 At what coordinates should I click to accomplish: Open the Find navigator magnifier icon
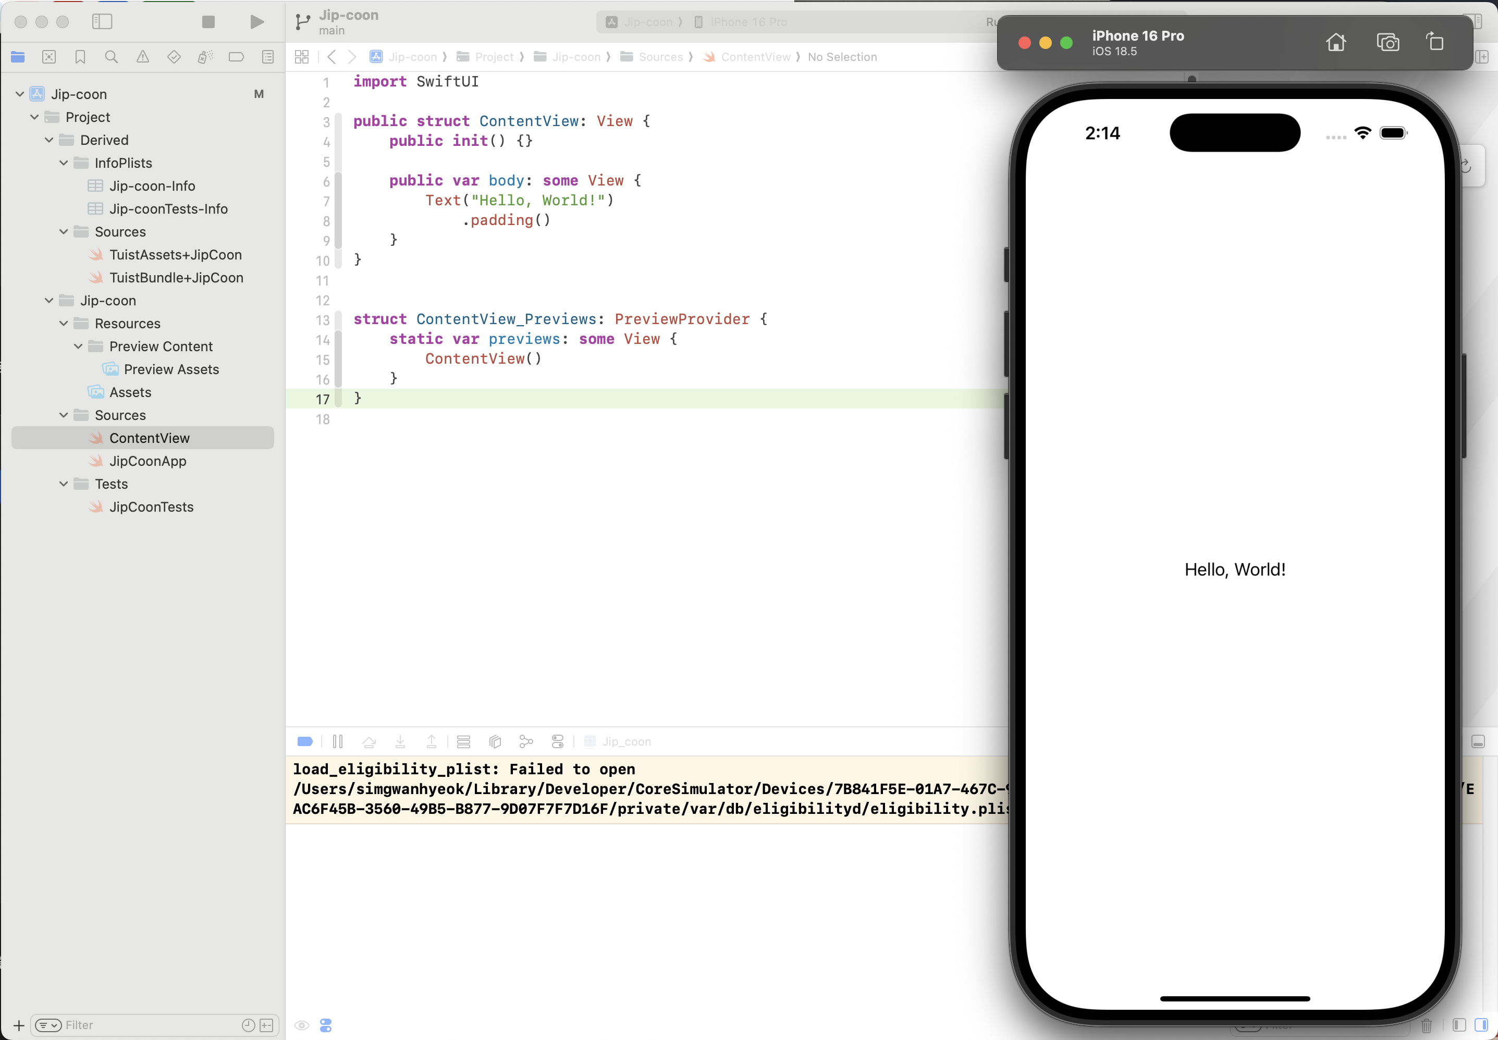tap(112, 57)
